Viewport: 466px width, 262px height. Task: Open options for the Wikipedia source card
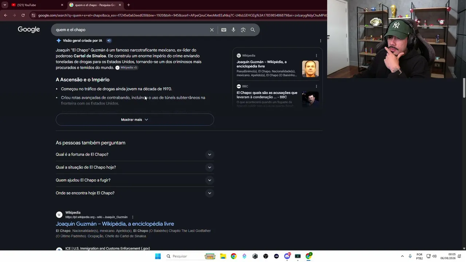tap(316, 56)
